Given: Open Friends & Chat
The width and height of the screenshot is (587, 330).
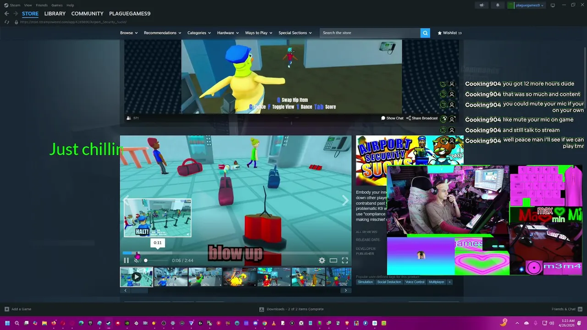Looking at the screenshot, I should (567, 309).
